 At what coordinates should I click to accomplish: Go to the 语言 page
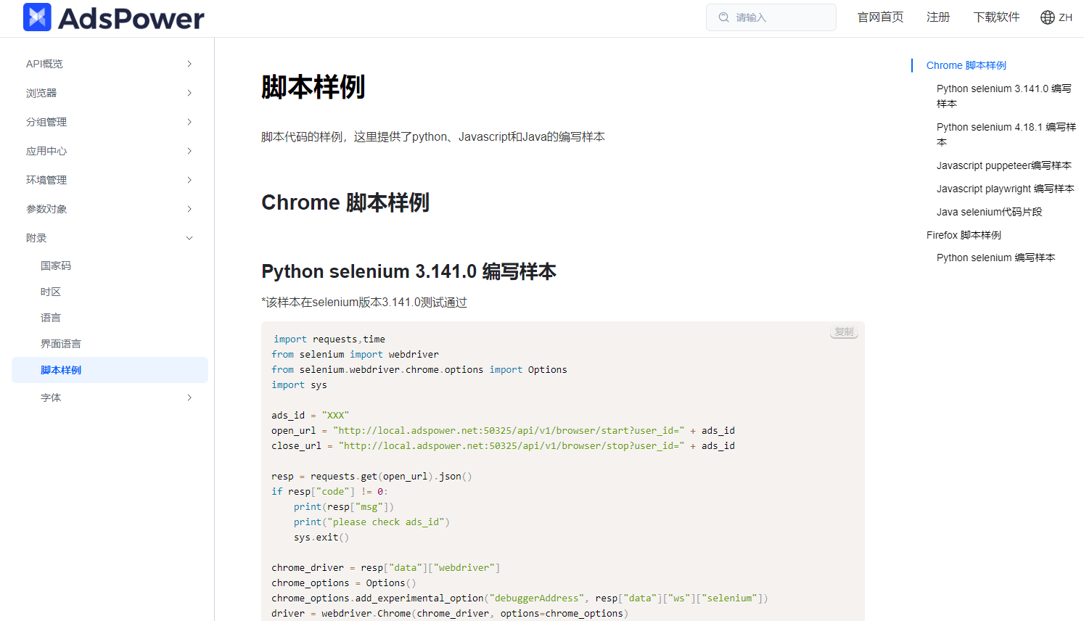click(51, 318)
